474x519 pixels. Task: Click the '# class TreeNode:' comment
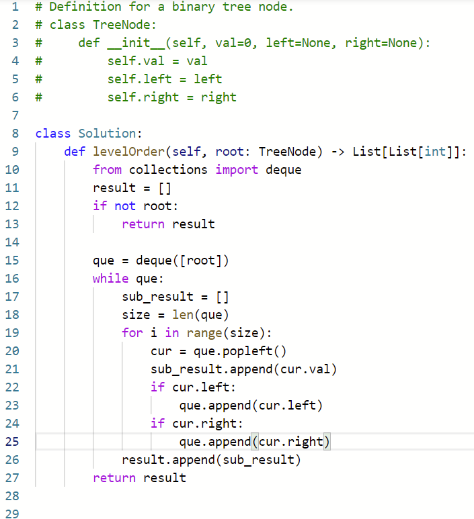pos(95,25)
